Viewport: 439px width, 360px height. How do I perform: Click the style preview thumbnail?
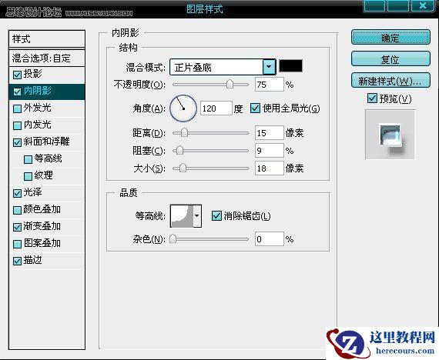pos(390,135)
